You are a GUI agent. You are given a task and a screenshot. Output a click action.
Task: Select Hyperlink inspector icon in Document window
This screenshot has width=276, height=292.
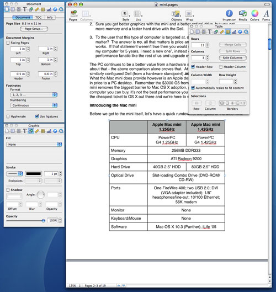pyautogui.click(x=55, y=9)
